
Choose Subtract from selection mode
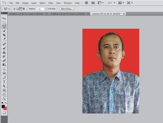(21, 9)
